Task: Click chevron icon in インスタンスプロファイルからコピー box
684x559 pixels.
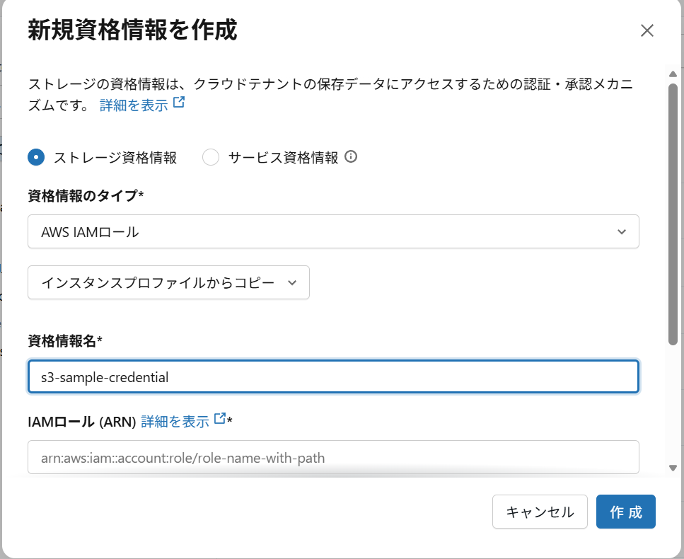Action: (292, 283)
